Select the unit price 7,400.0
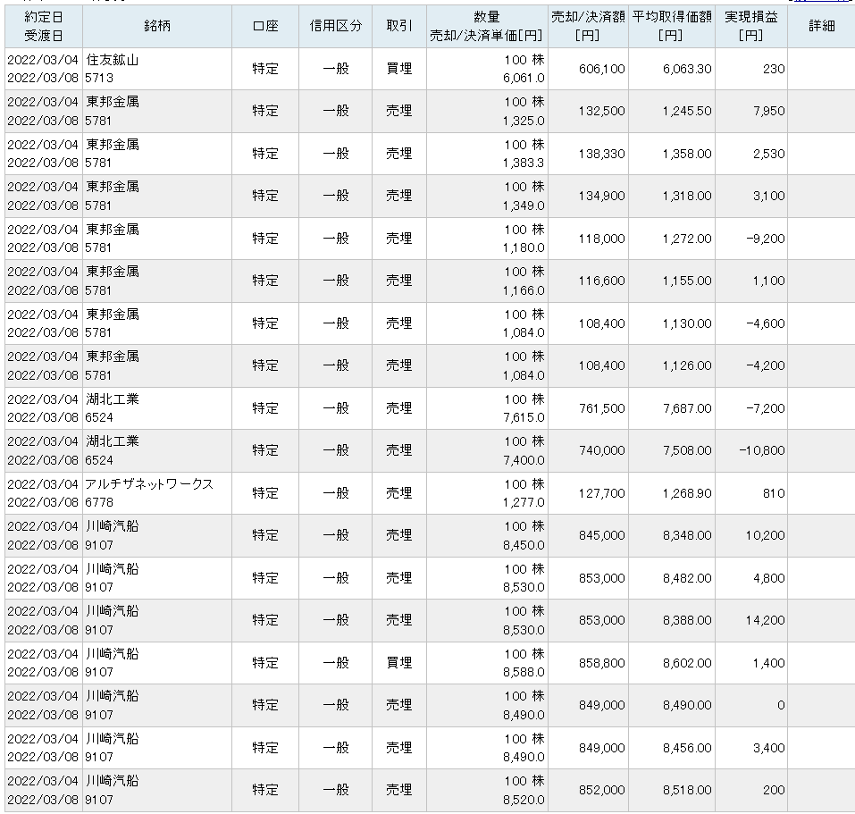Image resolution: width=855 pixels, height=814 pixels. click(x=524, y=460)
